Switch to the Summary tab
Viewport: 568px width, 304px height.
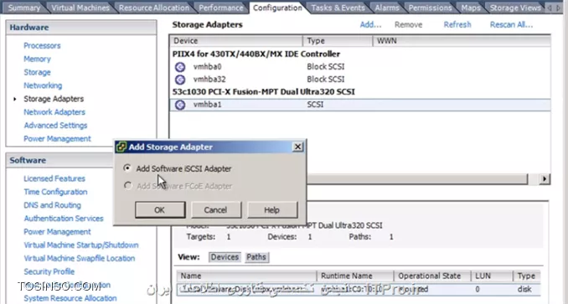pos(23,8)
